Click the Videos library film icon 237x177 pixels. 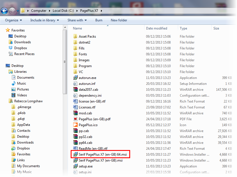coord(13,95)
